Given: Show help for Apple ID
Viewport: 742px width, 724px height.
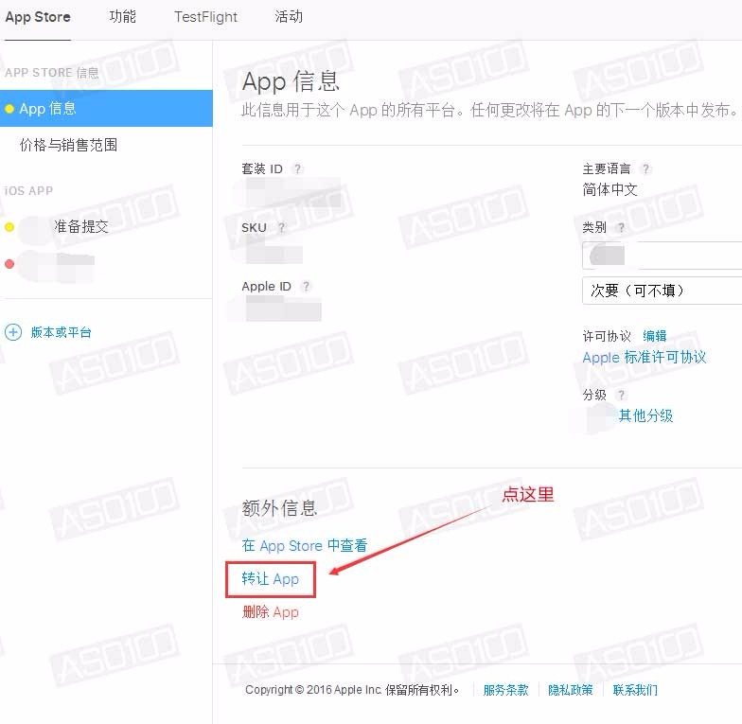Looking at the screenshot, I should click(306, 286).
